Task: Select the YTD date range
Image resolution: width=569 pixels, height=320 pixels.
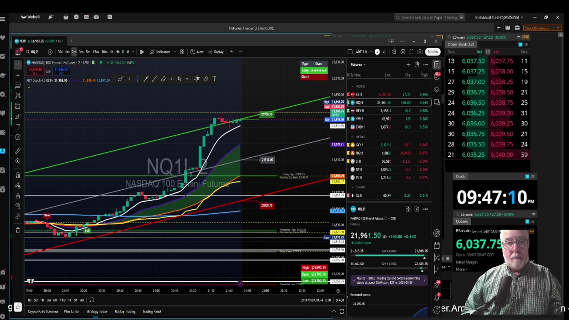Action: [x=62, y=300]
